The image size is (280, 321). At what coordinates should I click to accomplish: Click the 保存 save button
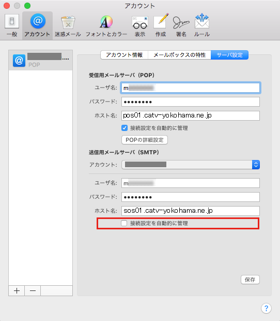(x=250, y=280)
